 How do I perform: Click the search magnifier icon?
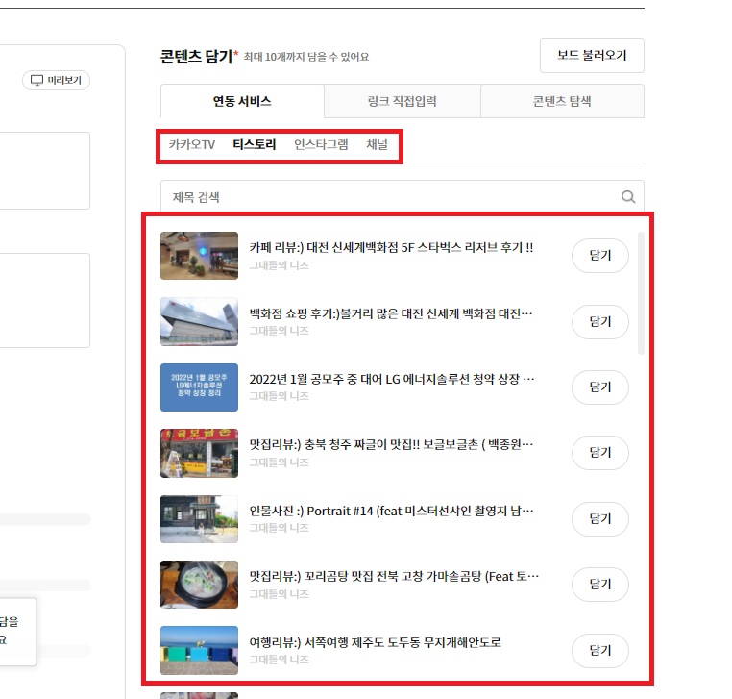tap(628, 197)
